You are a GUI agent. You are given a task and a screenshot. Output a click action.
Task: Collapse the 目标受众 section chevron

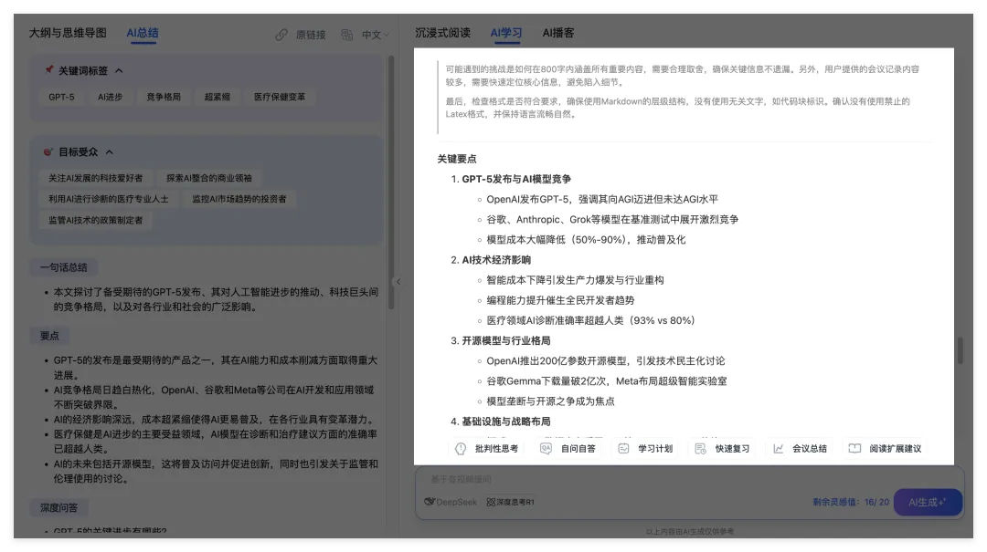click(x=110, y=152)
